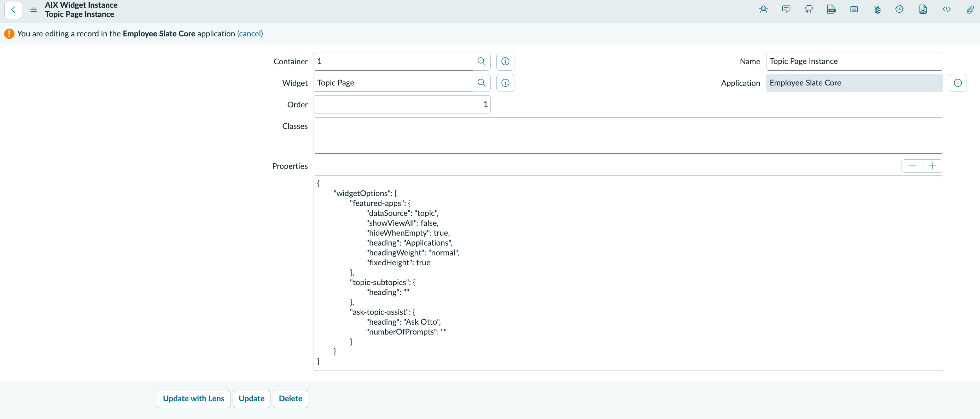The image size is (980, 419).
Task: Click the orange warning exclamation icon
Action: (x=9, y=34)
